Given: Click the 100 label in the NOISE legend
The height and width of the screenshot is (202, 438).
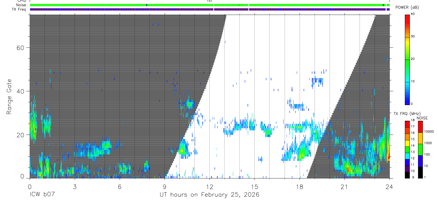Looking at the screenshot, I should click(427, 155).
